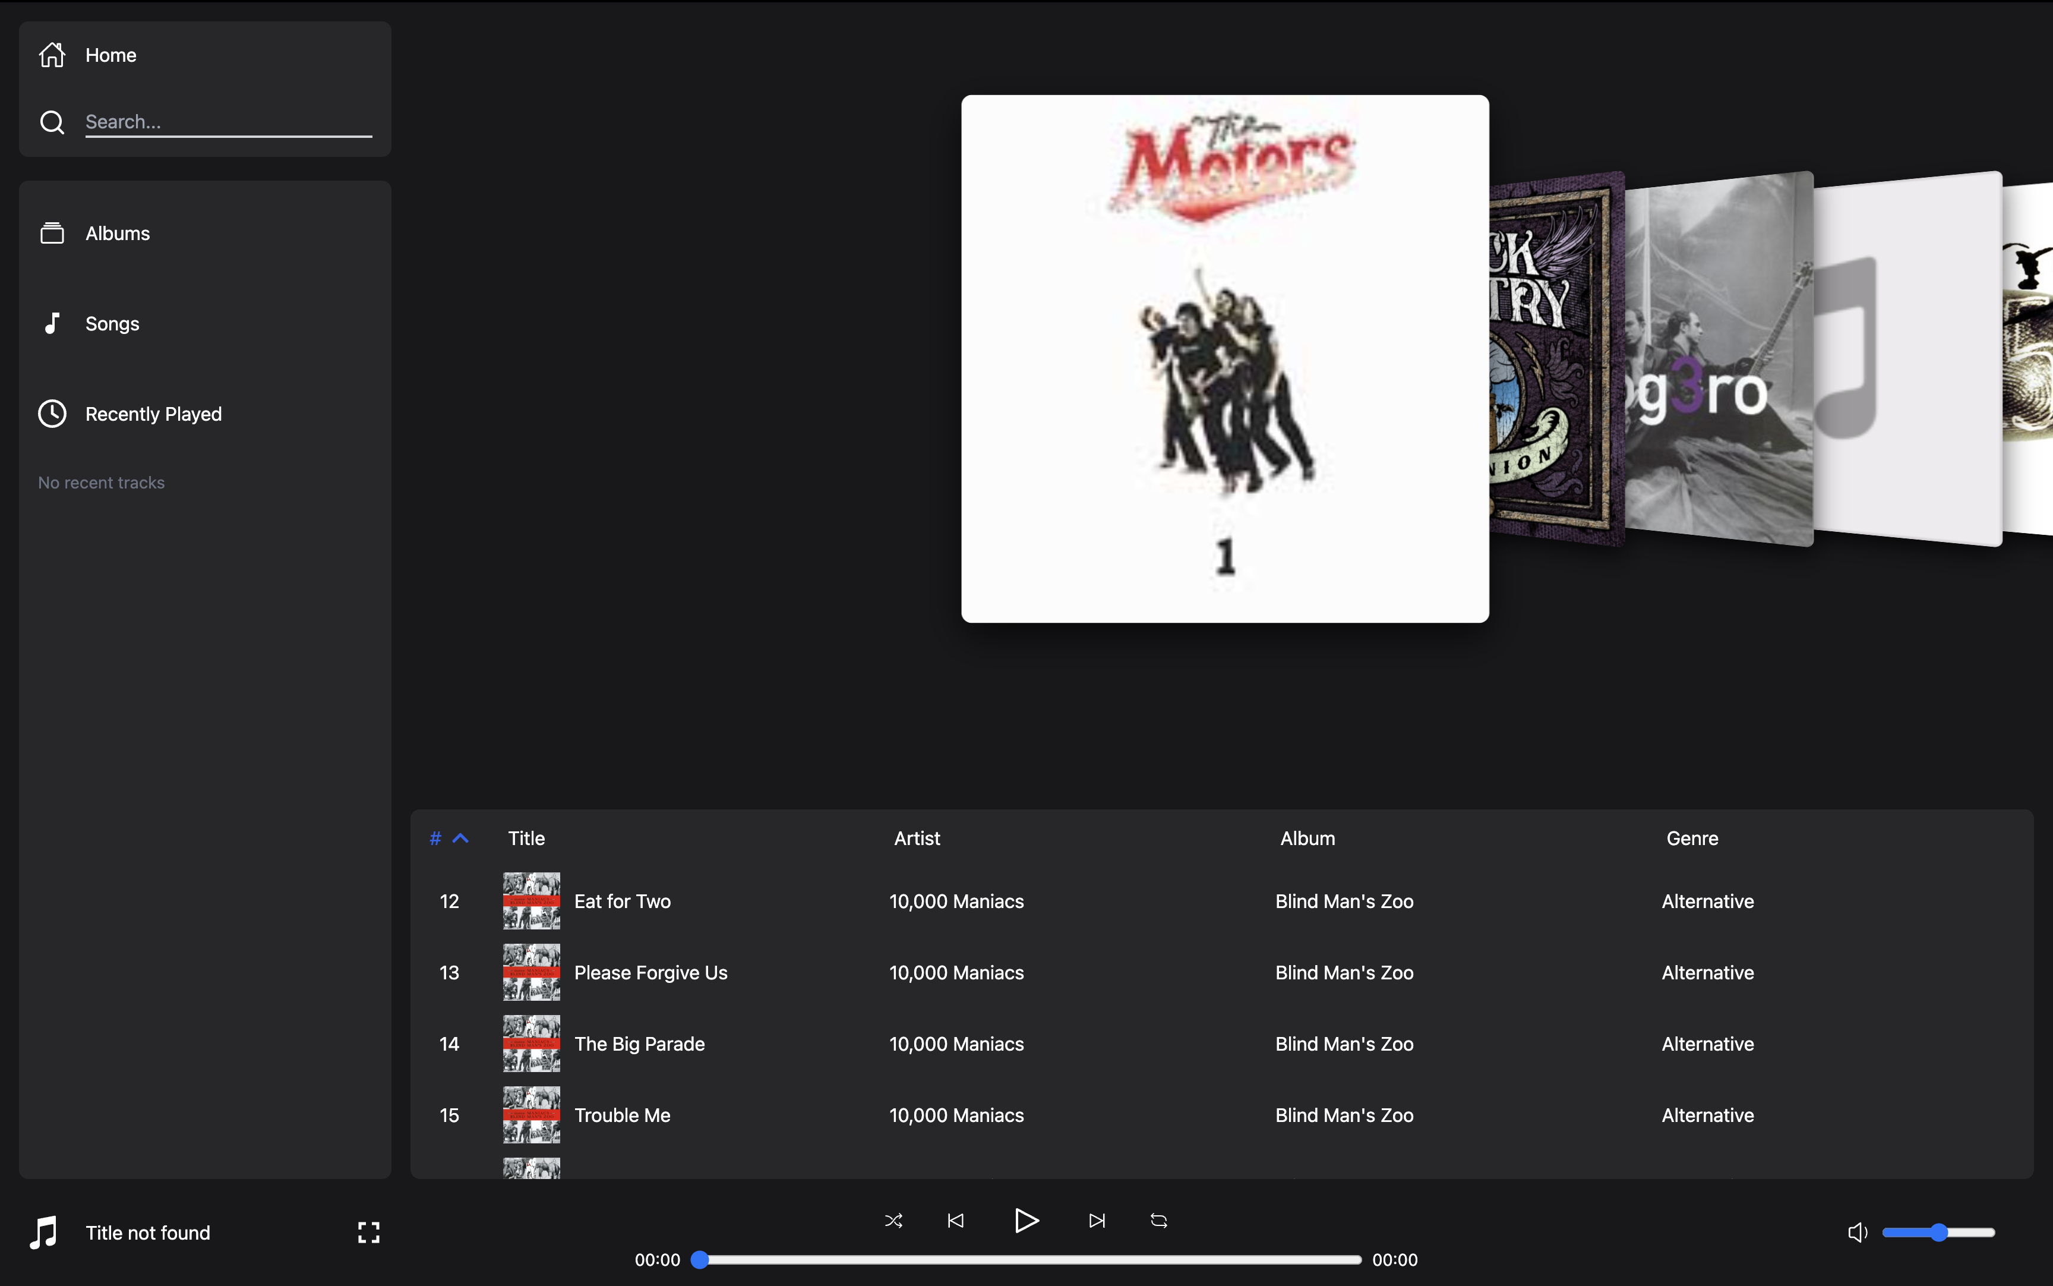Image resolution: width=2053 pixels, height=1286 pixels.
Task: Click the search magnifier icon
Action: pyautogui.click(x=52, y=122)
